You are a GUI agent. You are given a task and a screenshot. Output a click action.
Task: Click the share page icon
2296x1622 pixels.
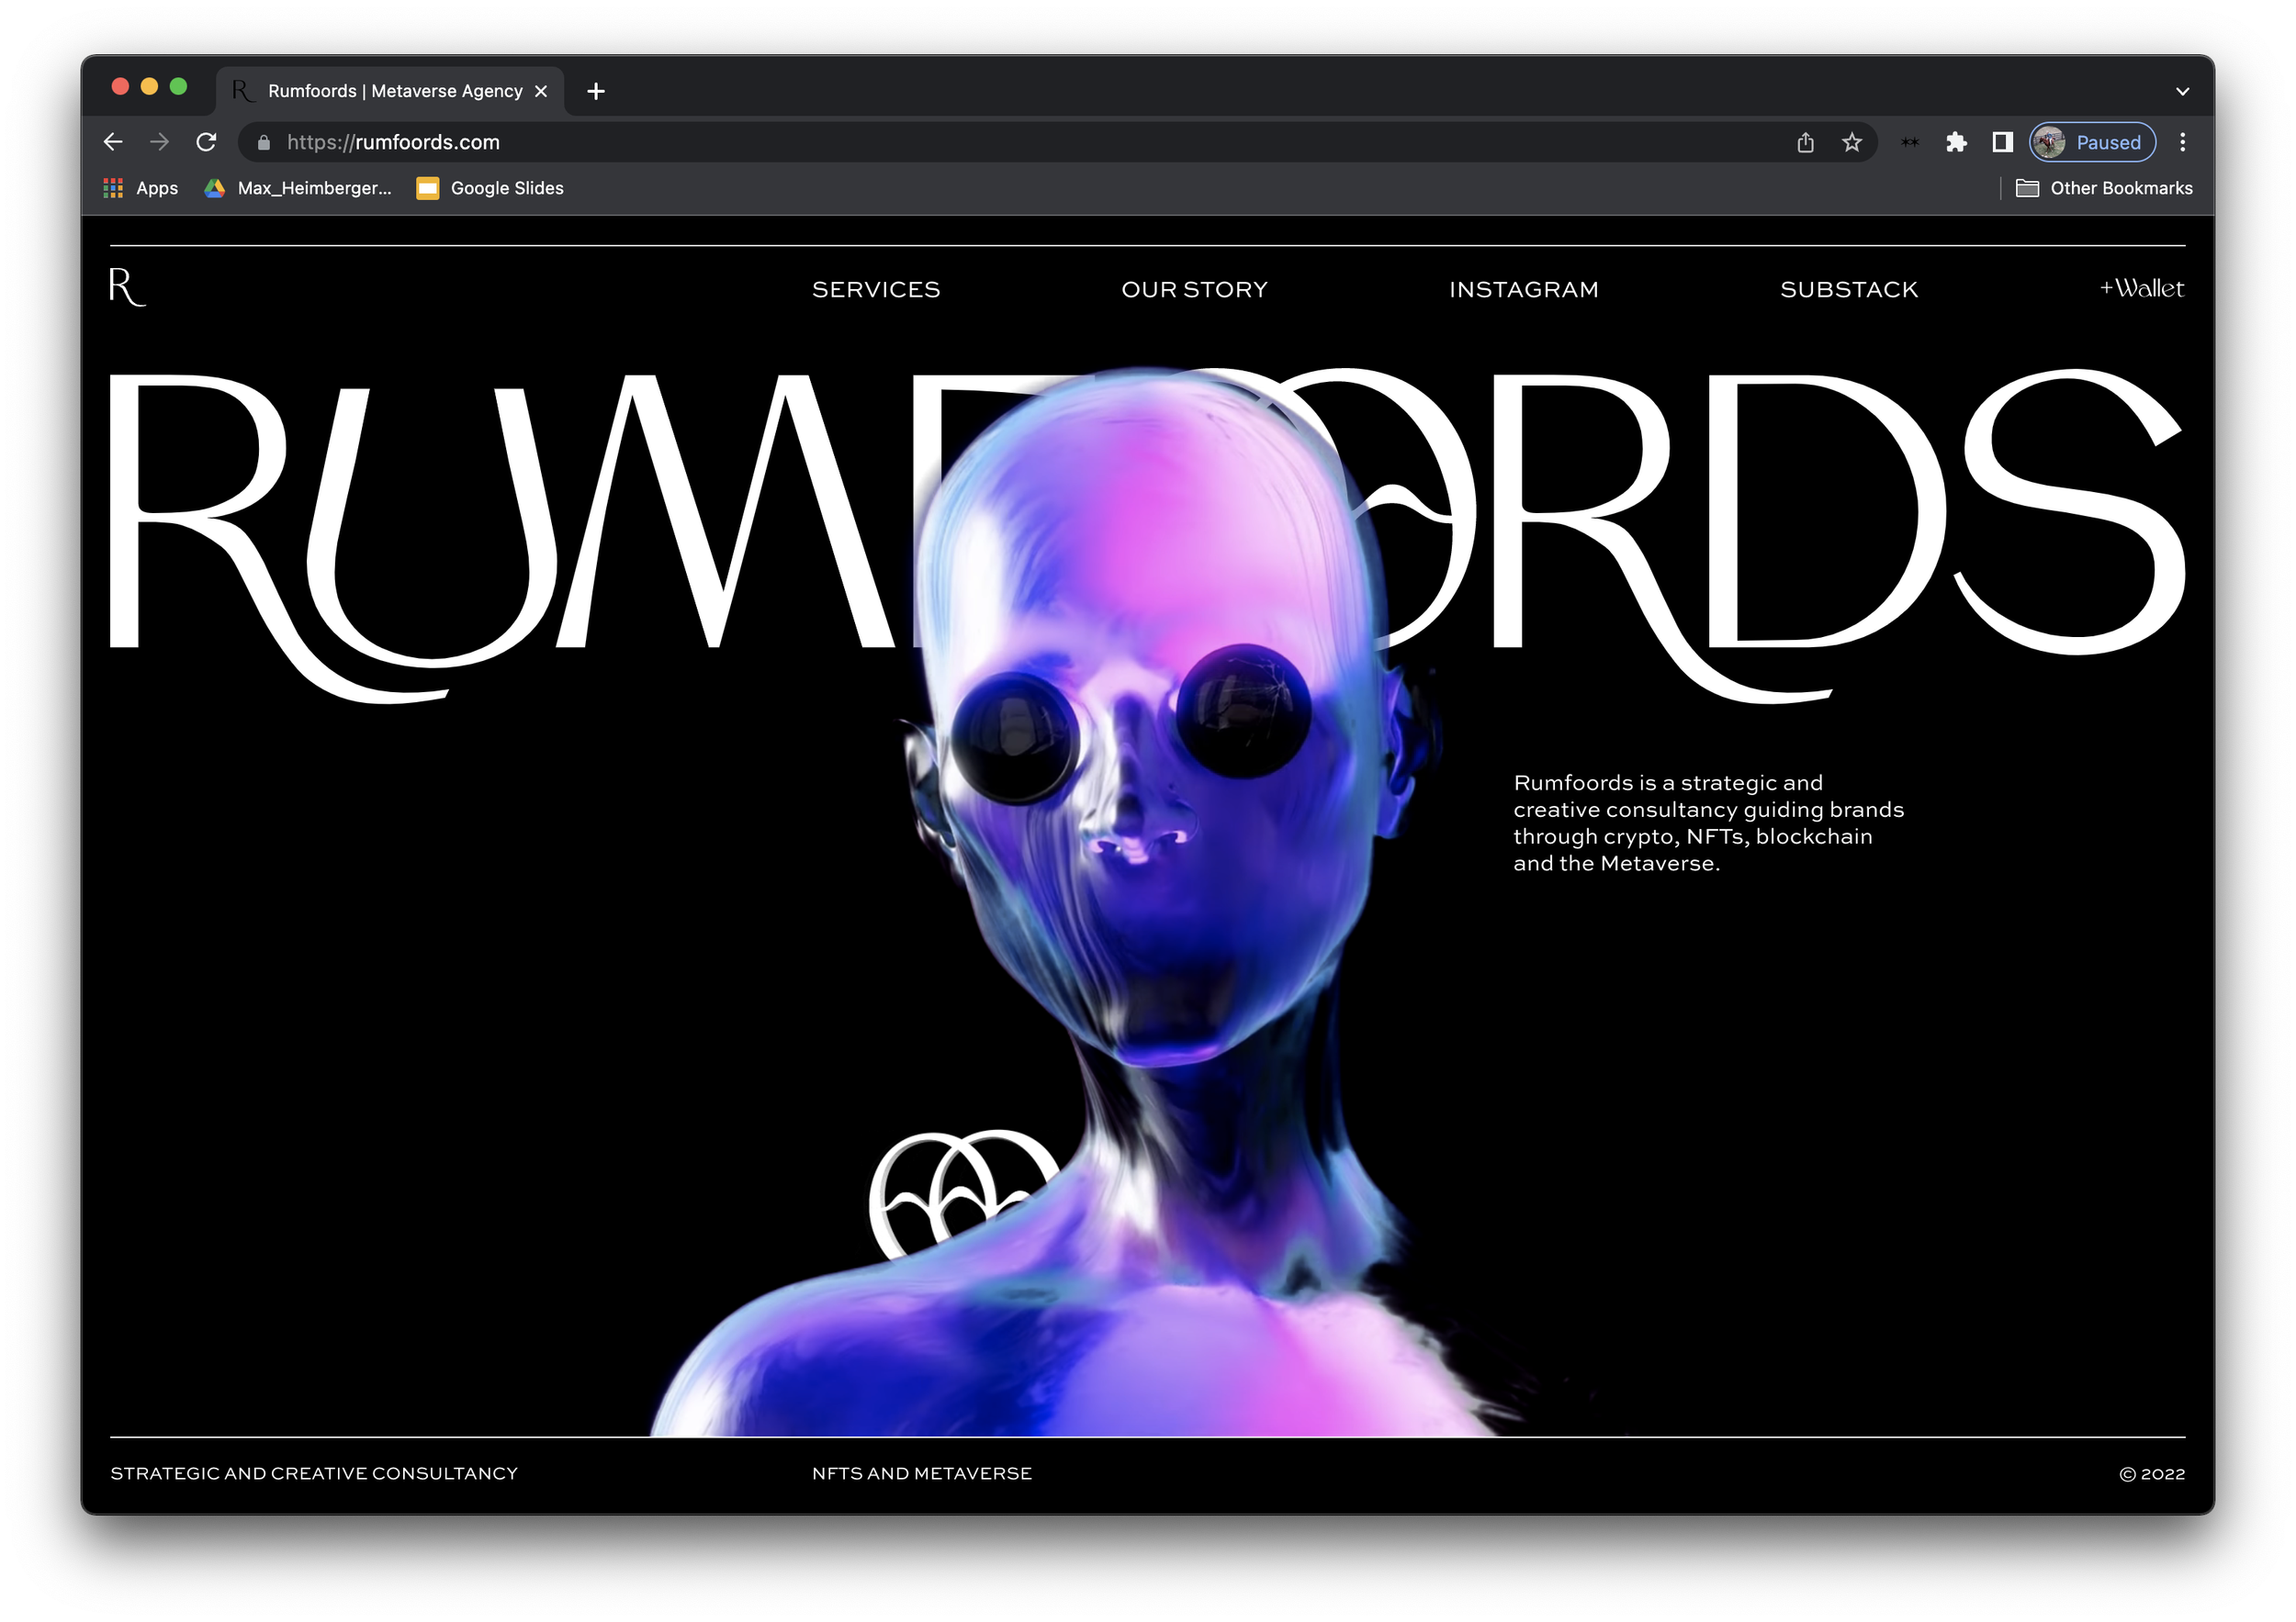tap(1805, 142)
